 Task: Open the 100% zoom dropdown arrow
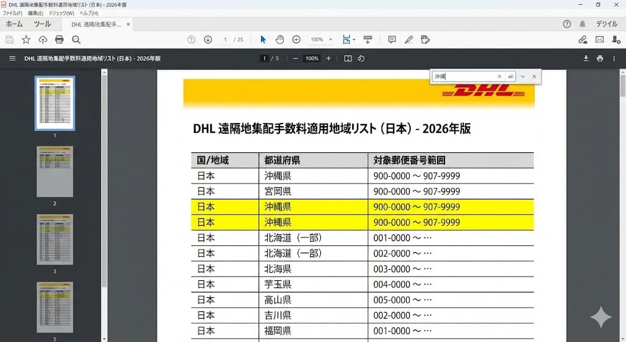331,40
